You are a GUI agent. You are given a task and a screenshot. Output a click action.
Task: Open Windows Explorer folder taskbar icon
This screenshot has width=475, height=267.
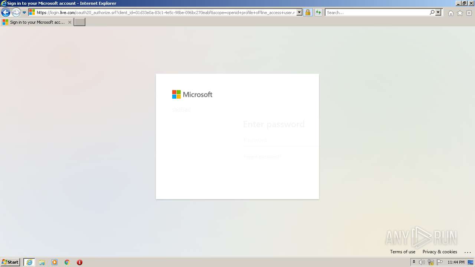pyautogui.click(x=42, y=262)
